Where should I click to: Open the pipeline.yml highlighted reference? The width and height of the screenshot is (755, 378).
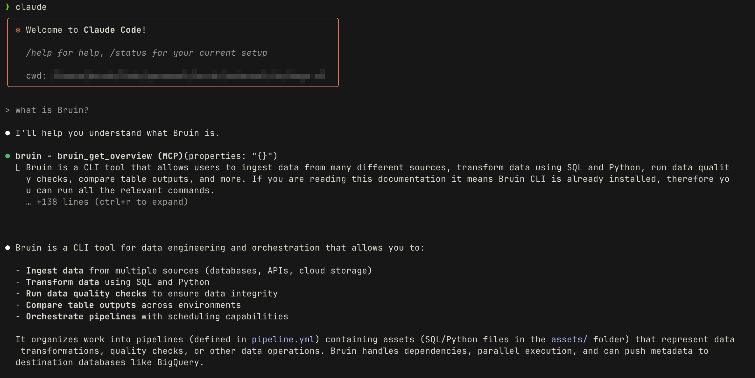[283, 339]
